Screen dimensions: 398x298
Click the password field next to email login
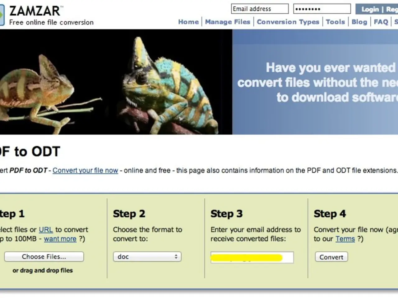pyautogui.click(x=322, y=8)
